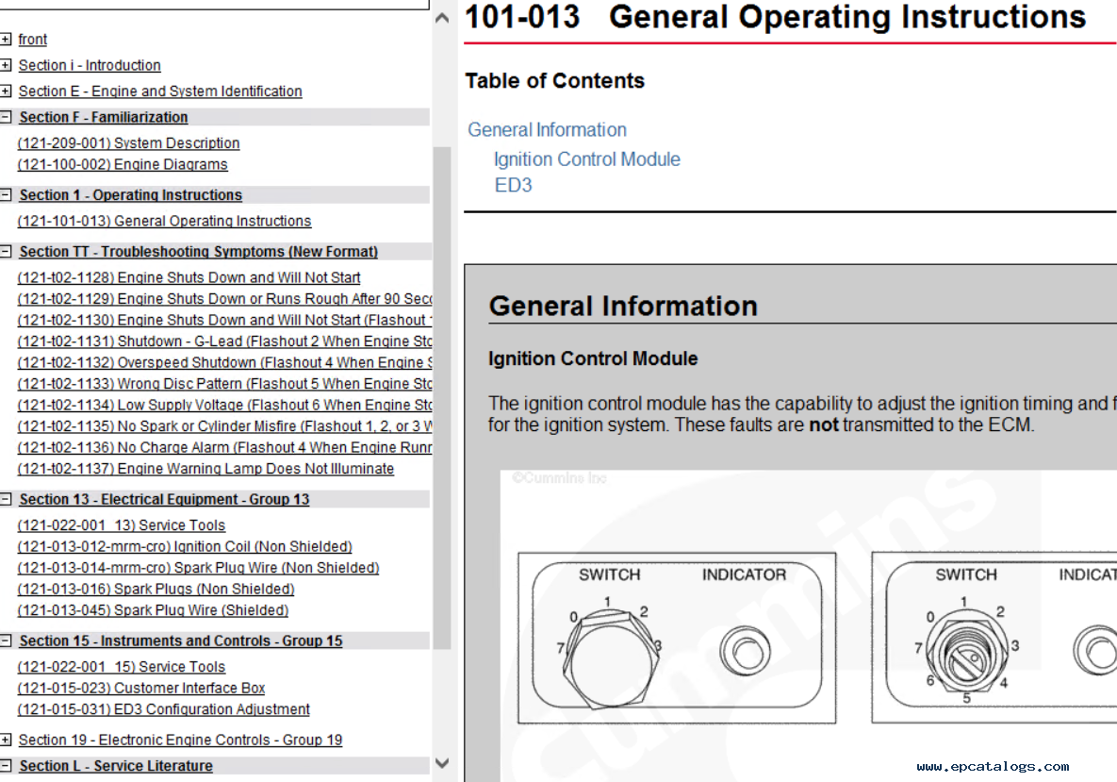The height and width of the screenshot is (782, 1117).
Task: Open t02-1130 Will Not Start Flashout topic
Action: (x=224, y=320)
